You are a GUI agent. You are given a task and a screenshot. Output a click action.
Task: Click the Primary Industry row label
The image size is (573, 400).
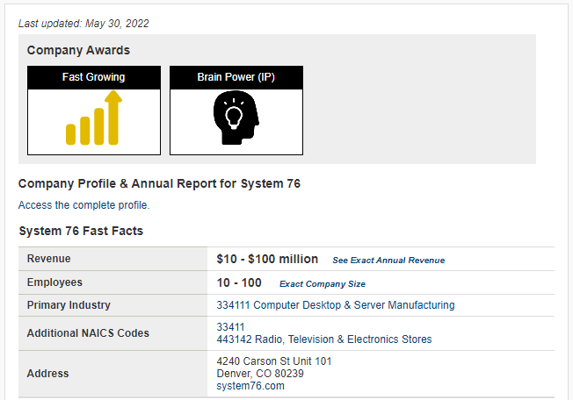pyautogui.click(x=69, y=305)
